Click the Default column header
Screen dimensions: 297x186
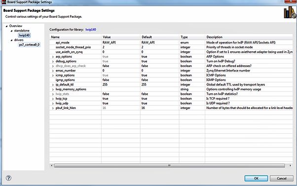160,37
